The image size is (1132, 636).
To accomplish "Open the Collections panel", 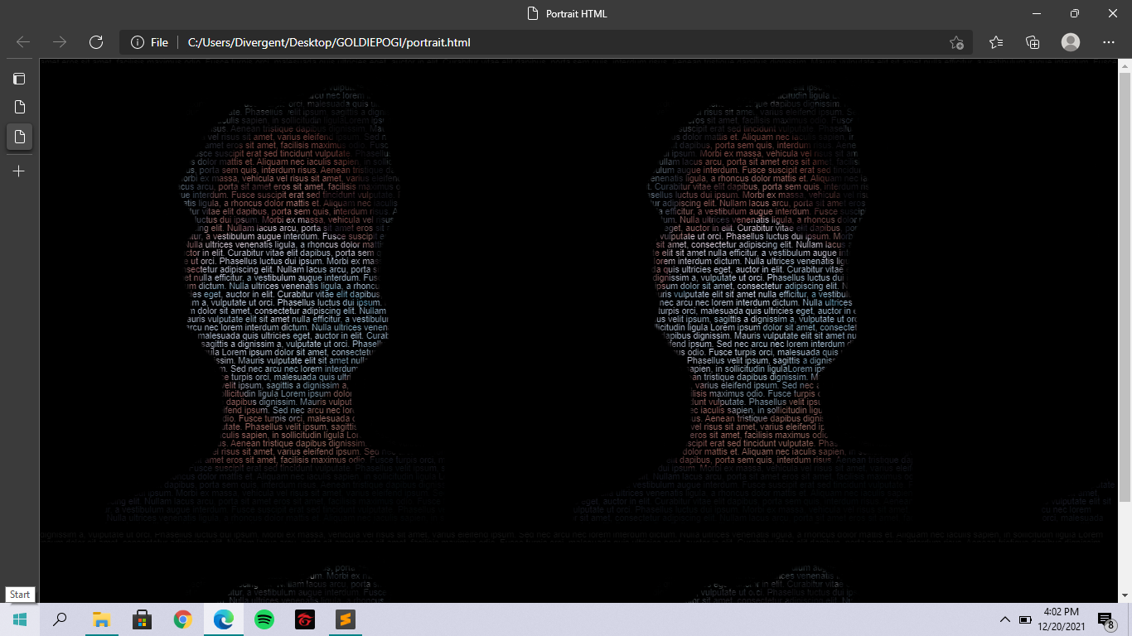I will click(x=1033, y=42).
